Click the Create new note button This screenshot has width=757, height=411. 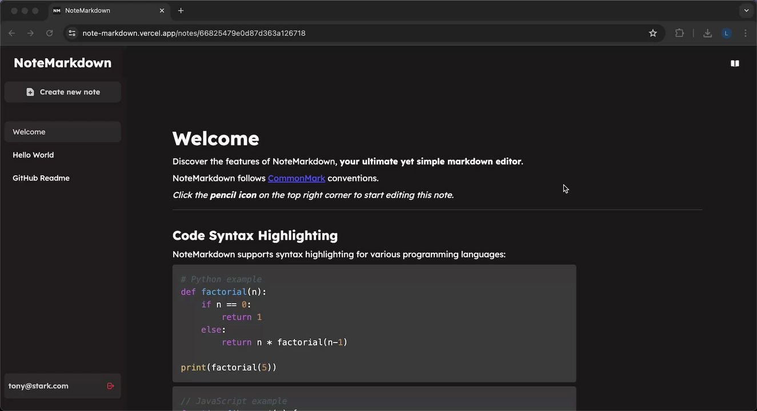click(62, 91)
